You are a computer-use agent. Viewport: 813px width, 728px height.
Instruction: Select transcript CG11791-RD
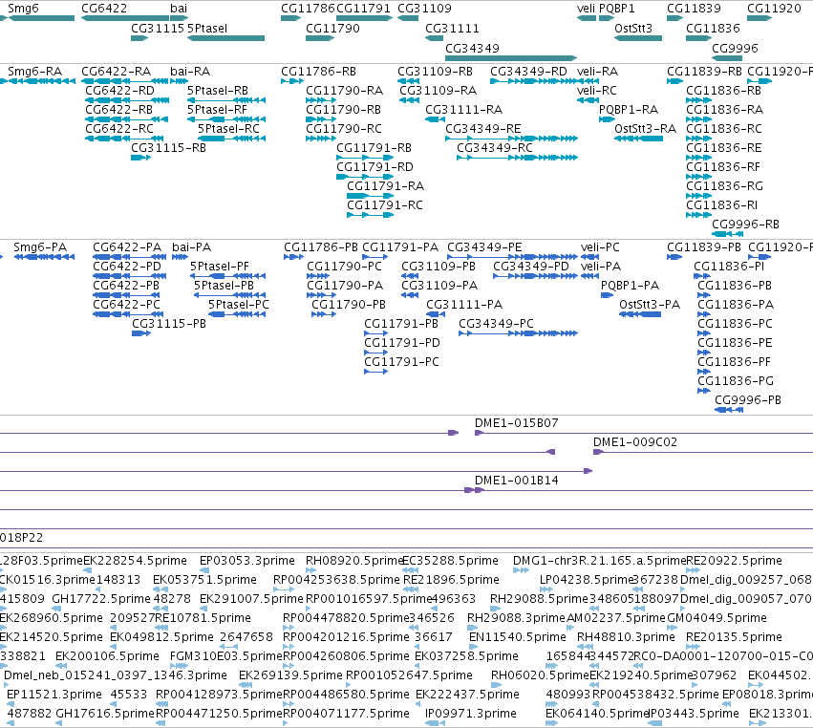374,167
